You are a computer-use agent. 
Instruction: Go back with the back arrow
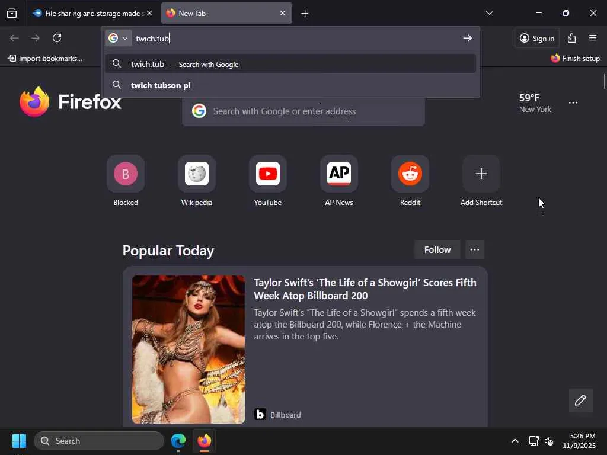[x=14, y=38]
